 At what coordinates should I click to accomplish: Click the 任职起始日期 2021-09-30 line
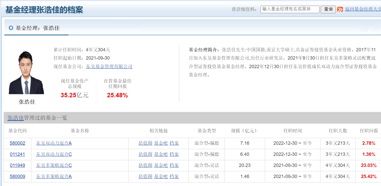(81, 58)
